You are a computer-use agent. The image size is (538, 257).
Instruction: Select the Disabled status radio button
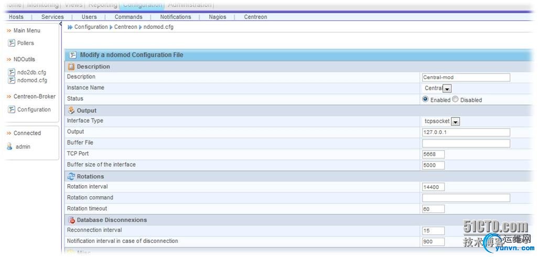coord(455,99)
